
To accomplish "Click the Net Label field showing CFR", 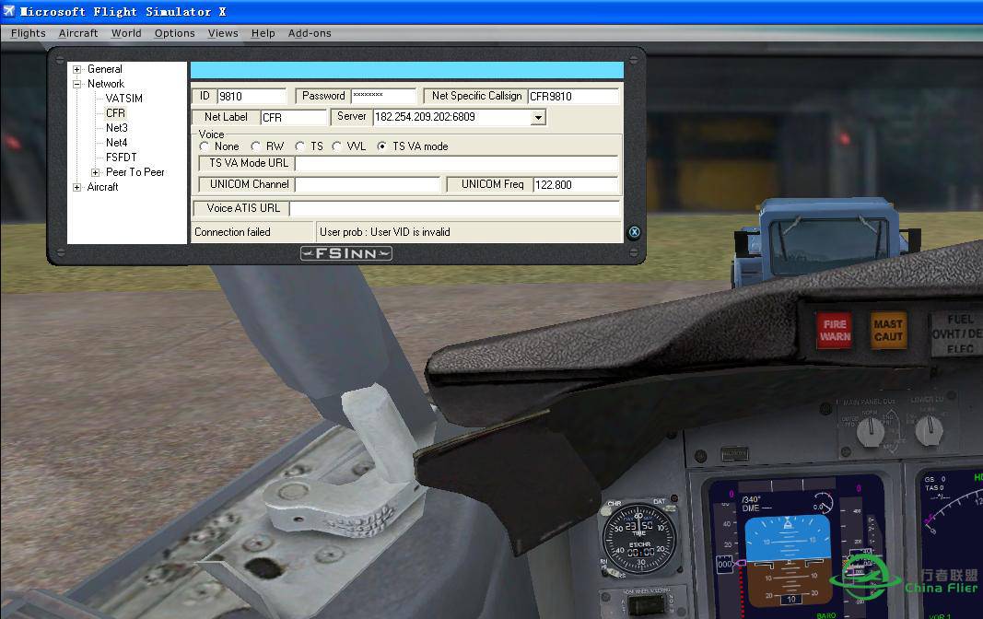I will [x=293, y=117].
